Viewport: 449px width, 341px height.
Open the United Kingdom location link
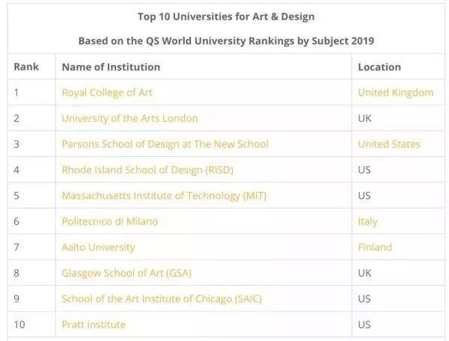395,93
